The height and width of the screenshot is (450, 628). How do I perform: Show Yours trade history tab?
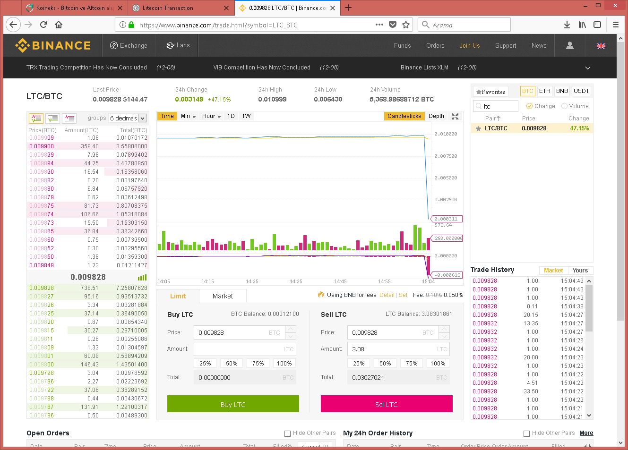580,271
